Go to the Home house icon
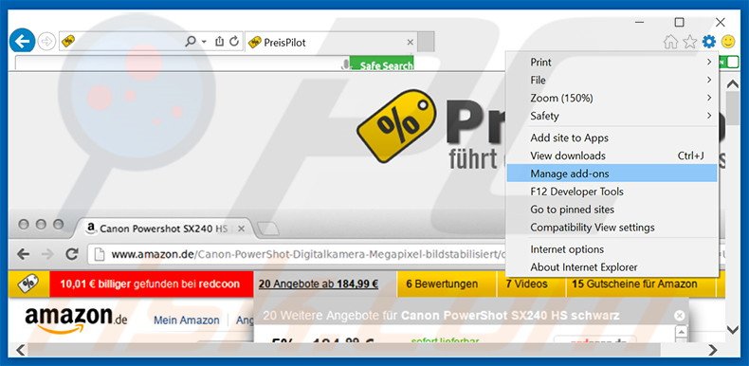The image size is (749, 366). pos(670,42)
